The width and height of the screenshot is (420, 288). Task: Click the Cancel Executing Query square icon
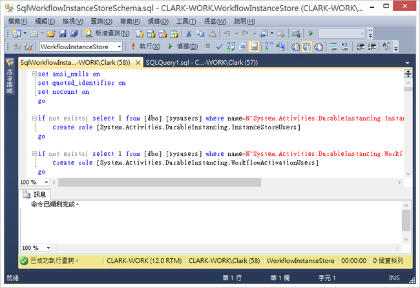click(x=208, y=46)
